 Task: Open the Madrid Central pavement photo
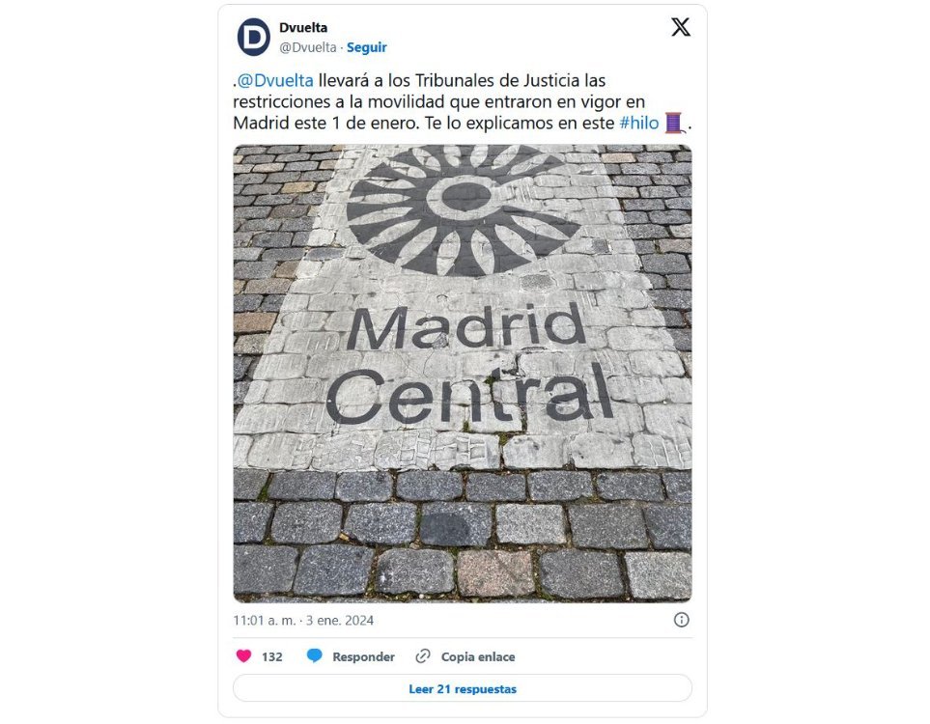pos(463,374)
